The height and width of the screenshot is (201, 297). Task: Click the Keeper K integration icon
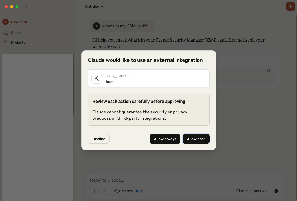coord(97,78)
